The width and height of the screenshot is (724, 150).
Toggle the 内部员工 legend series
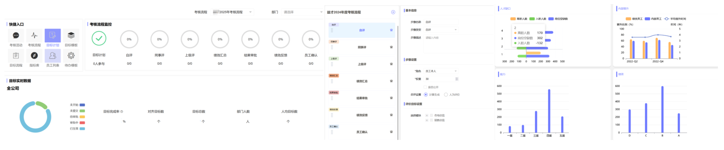click(653, 19)
